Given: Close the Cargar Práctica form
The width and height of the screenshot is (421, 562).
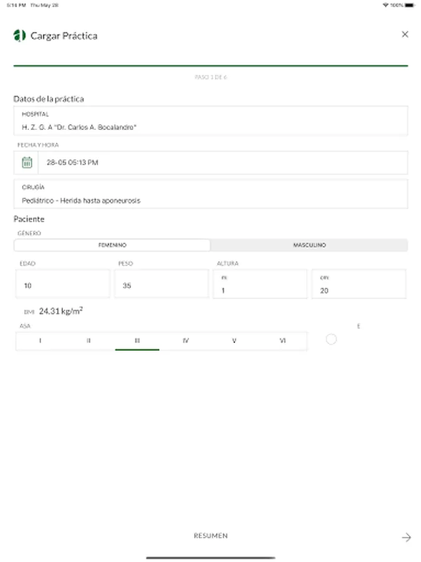Looking at the screenshot, I should pyautogui.click(x=405, y=34).
